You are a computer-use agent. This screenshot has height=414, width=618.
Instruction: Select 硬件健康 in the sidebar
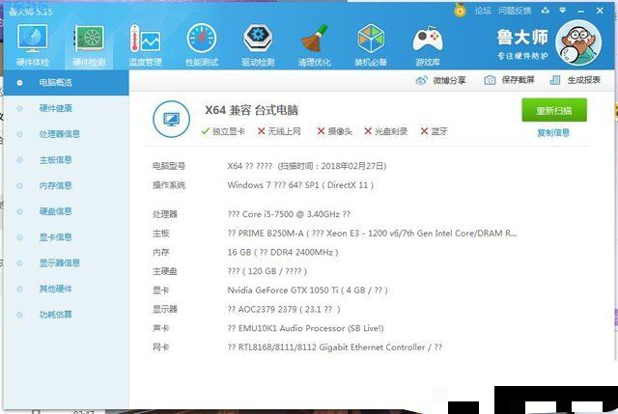coord(66,108)
